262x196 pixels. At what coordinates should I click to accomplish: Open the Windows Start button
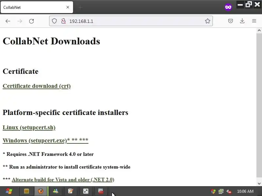point(9,191)
